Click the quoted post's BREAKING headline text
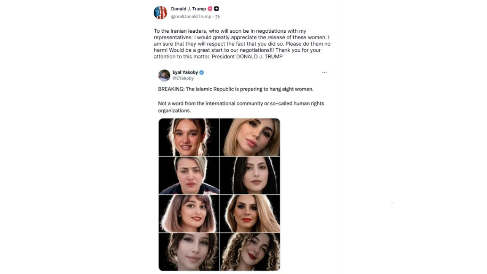Viewport: 487px width, 274px height. point(236,89)
